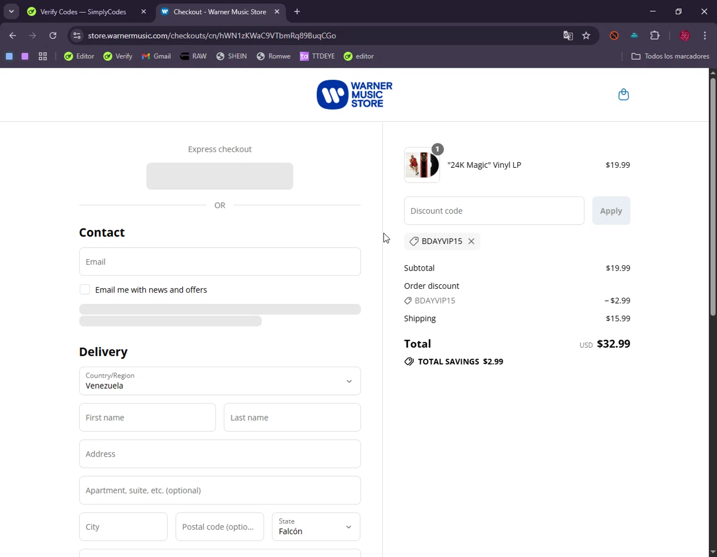717x557 pixels.
Task: Focus the City field
Action: click(123, 526)
